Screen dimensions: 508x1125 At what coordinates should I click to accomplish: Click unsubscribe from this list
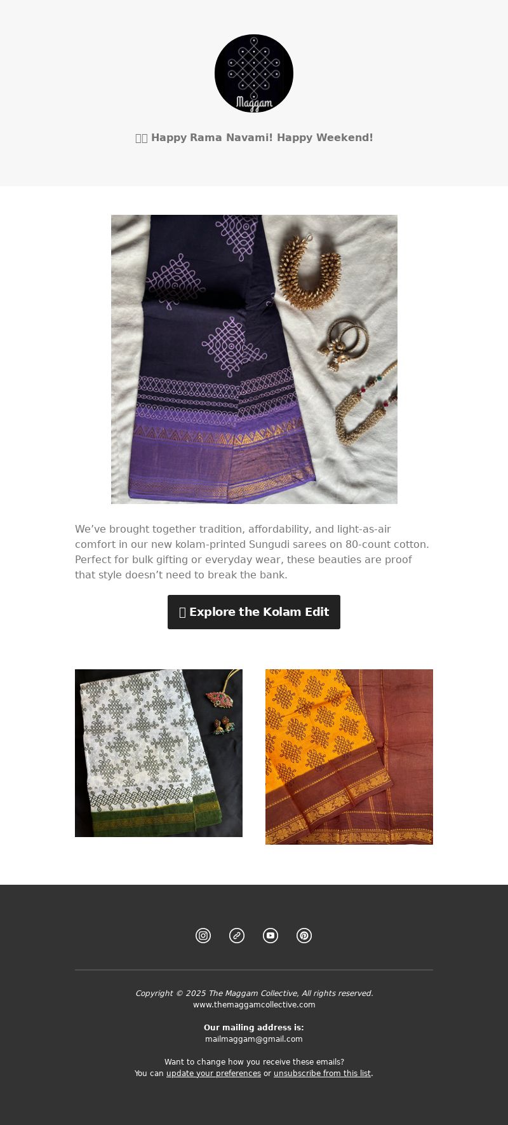pyautogui.click(x=322, y=1074)
